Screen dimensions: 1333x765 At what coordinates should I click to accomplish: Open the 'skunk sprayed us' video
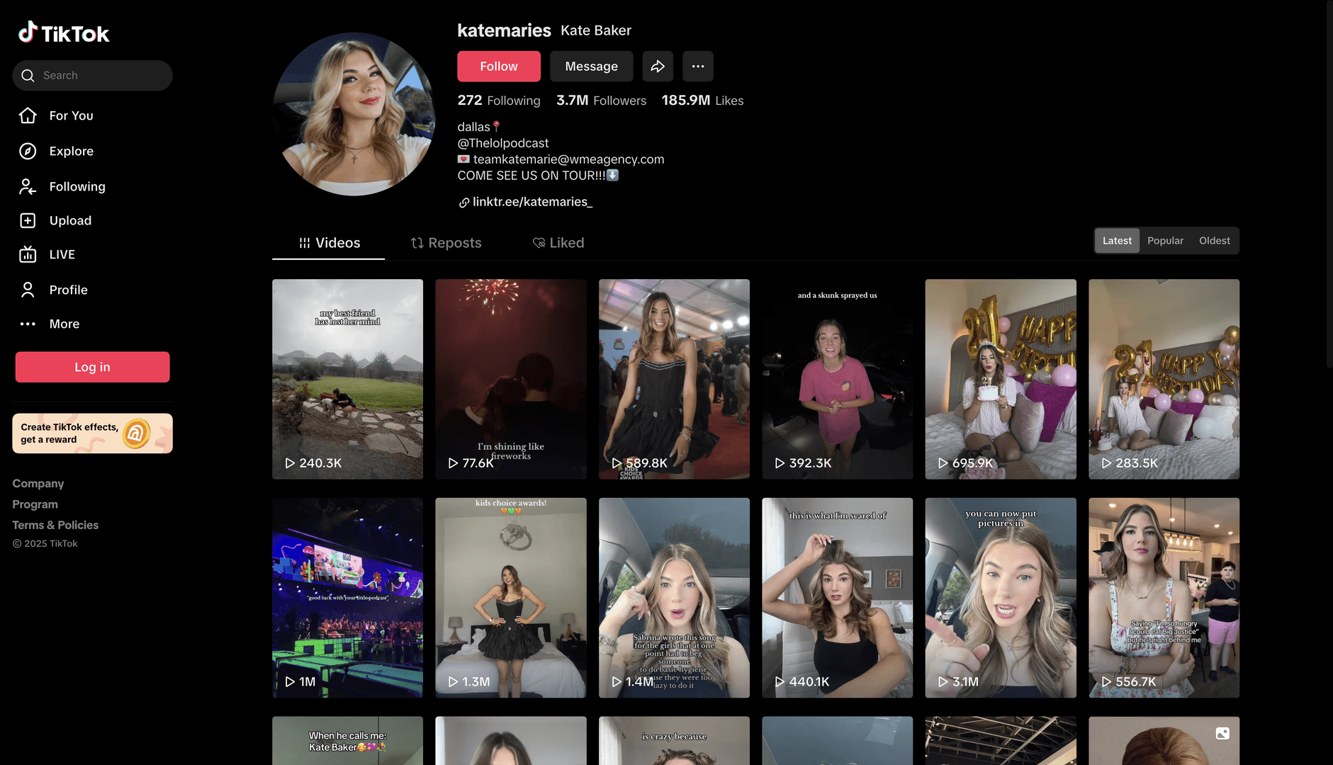837,379
